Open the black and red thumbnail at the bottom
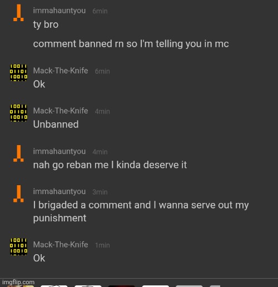278x287 pixels. pos(122,286)
